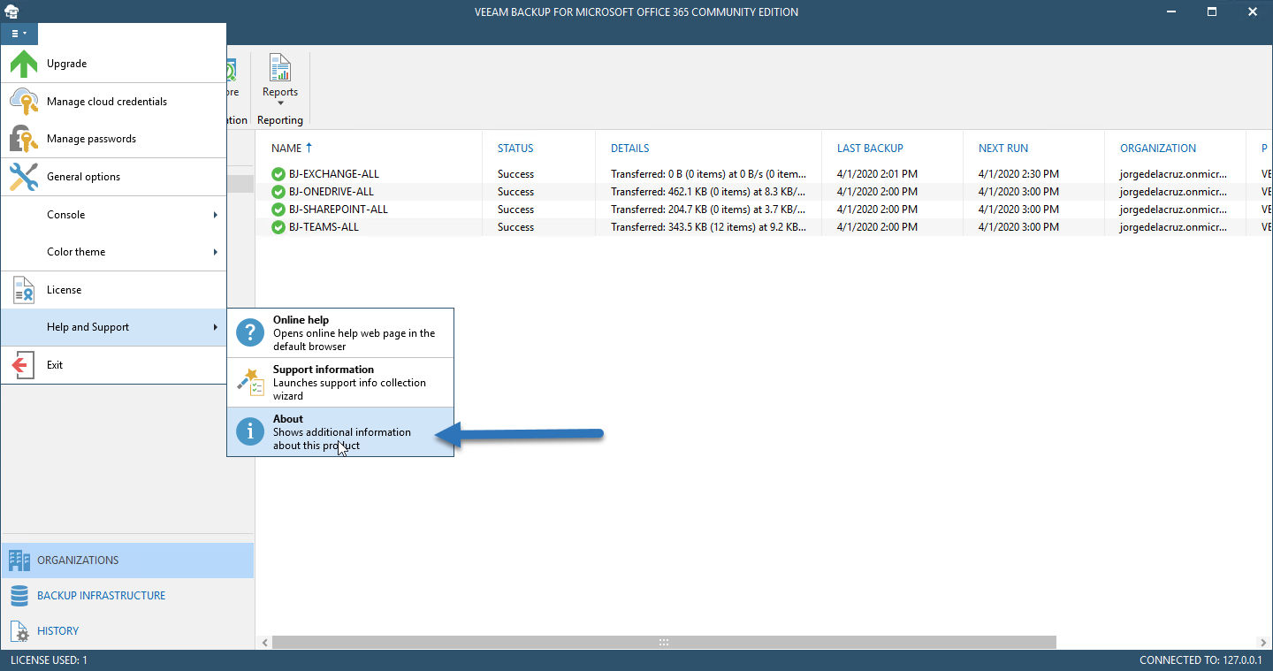Click the success icon for BJ-EXCHANGE-ALL

coord(278,174)
